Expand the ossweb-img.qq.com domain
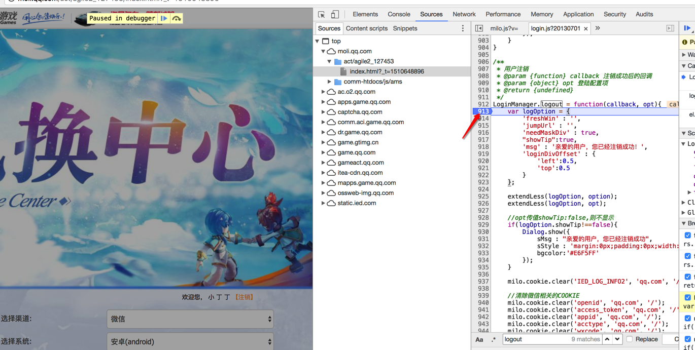The height and width of the screenshot is (350, 695). [323, 193]
